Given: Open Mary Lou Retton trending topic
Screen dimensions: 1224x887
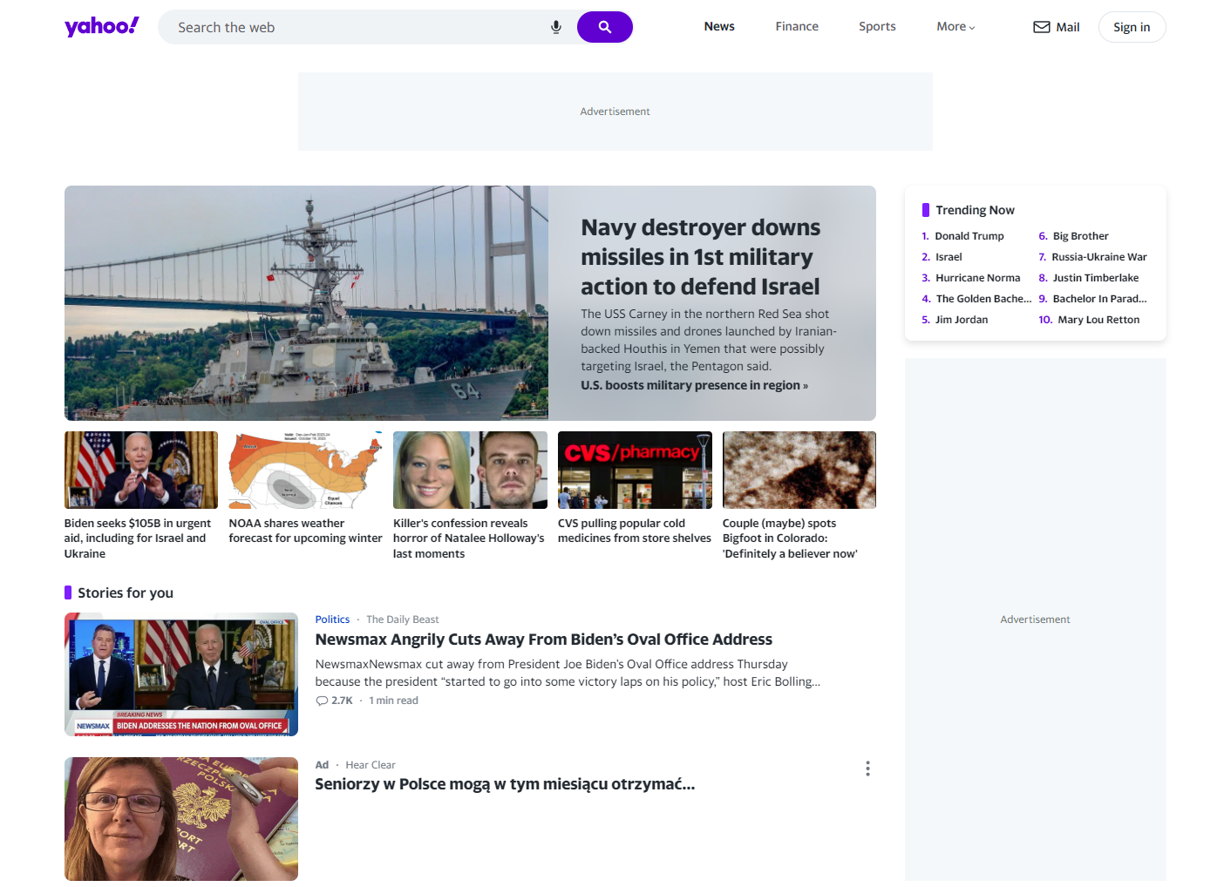Looking at the screenshot, I should pos(1098,320).
